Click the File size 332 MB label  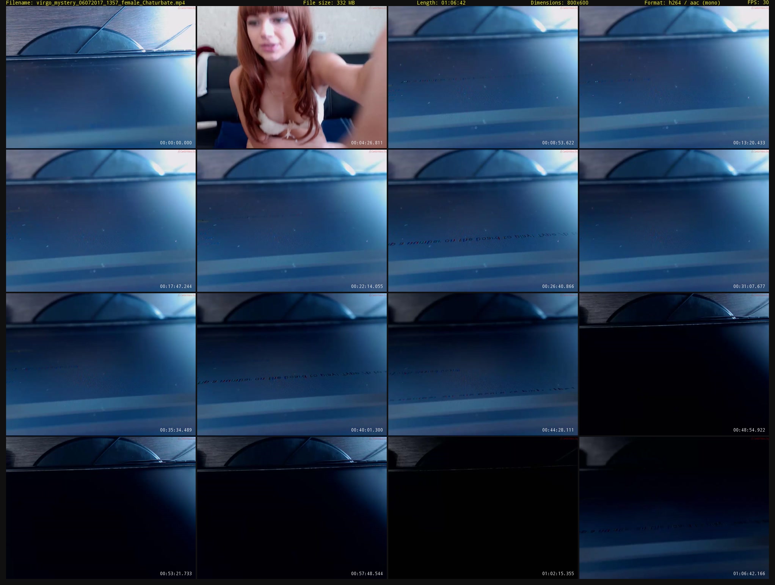329,3
